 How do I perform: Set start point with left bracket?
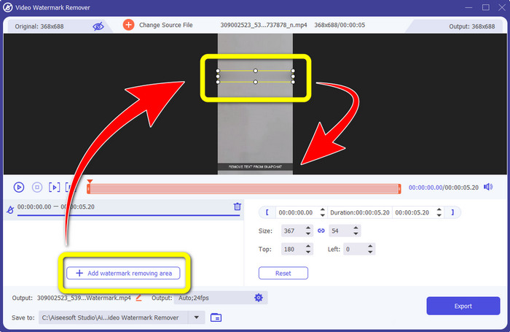click(267, 212)
